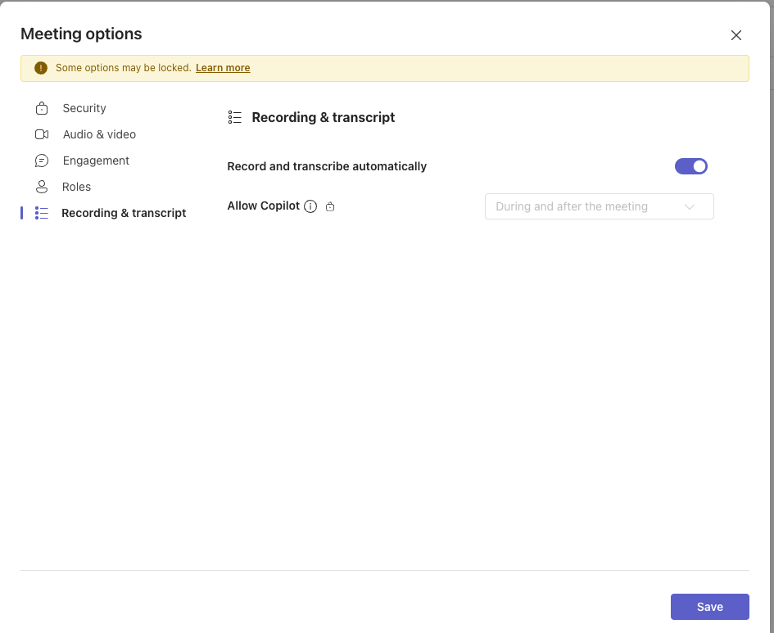Image resolution: width=774 pixels, height=633 pixels.
Task: Click the Roles person icon
Action: click(41, 186)
